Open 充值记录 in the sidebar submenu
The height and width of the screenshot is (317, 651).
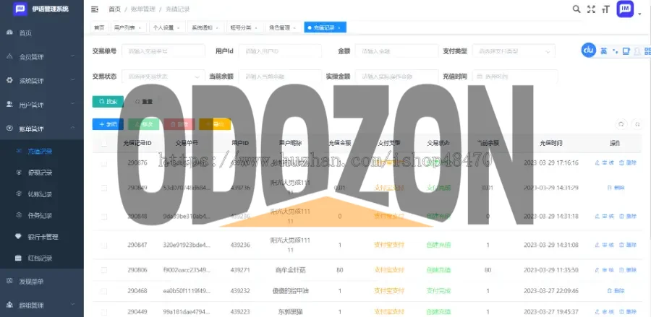(x=41, y=151)
